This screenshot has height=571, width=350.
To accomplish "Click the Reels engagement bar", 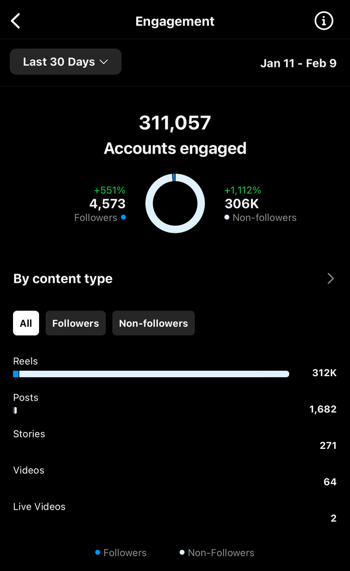I will pos(151,374).
